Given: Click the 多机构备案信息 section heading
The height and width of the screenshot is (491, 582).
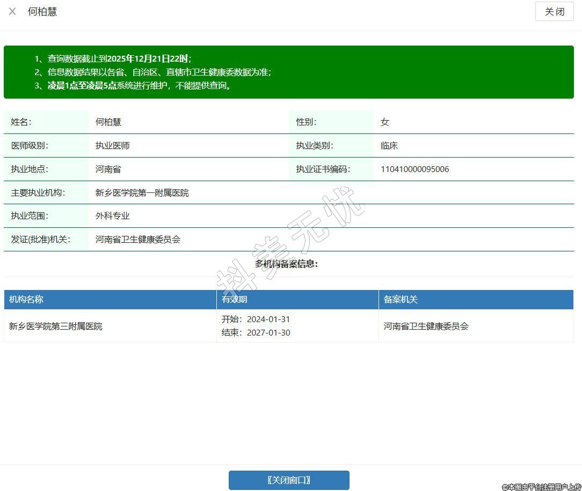Looking at the screenshot, I should pos(287,264).
